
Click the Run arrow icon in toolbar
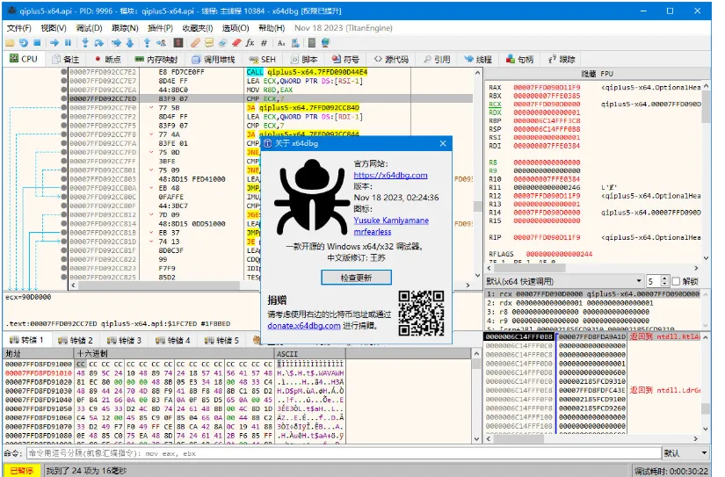coord(54,43)
